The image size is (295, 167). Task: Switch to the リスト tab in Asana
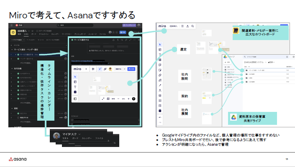click(x=26, y=34)
